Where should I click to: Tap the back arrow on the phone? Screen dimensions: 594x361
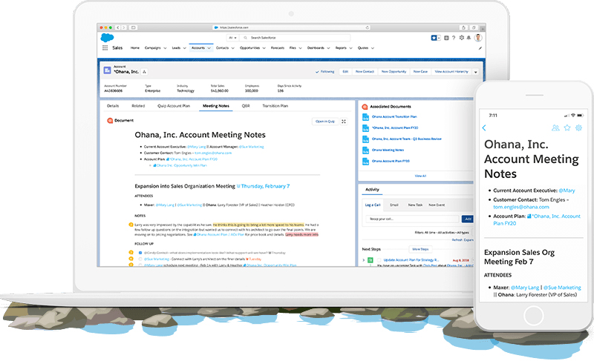point(484,127)
